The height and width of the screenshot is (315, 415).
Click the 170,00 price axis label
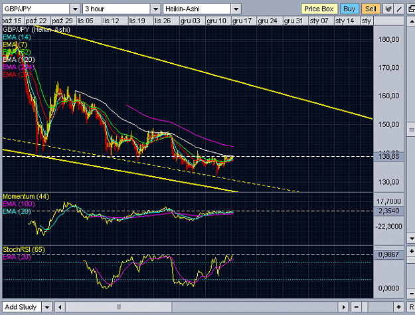pyautogui.click(x=388, y=68)
